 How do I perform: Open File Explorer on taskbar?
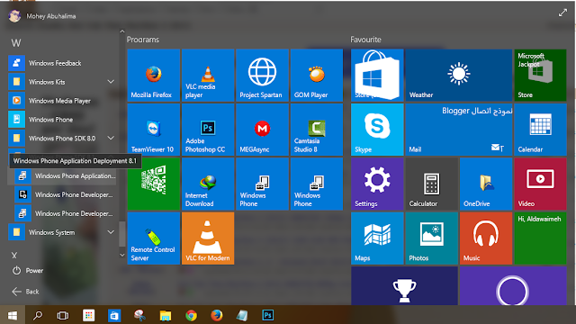[166, 315]
